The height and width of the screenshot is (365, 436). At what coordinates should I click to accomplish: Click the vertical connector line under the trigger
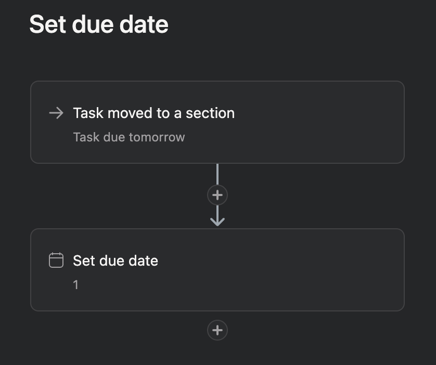tap(217, 174)
